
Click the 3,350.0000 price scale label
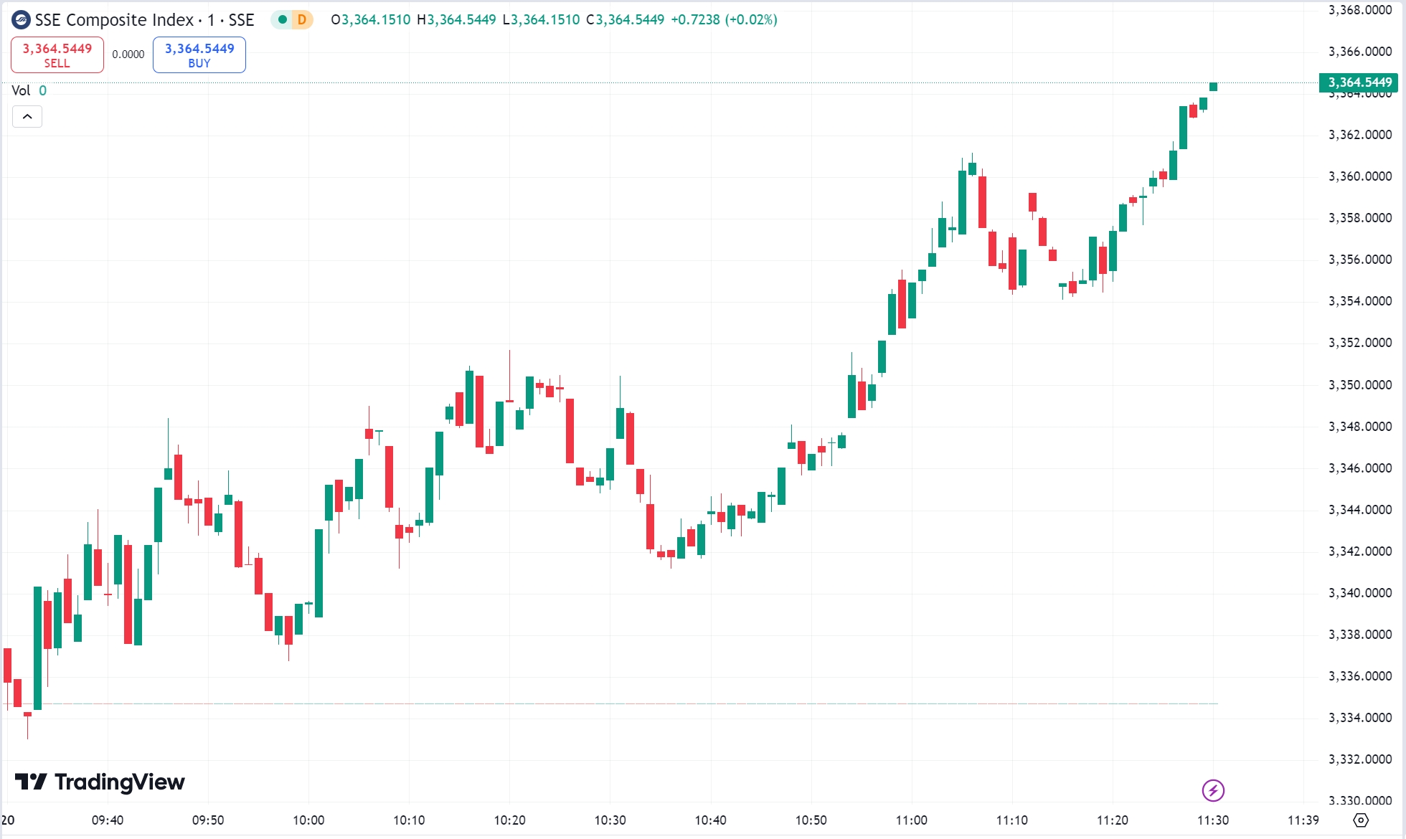pyautogui.click(x=1360, y=385)
